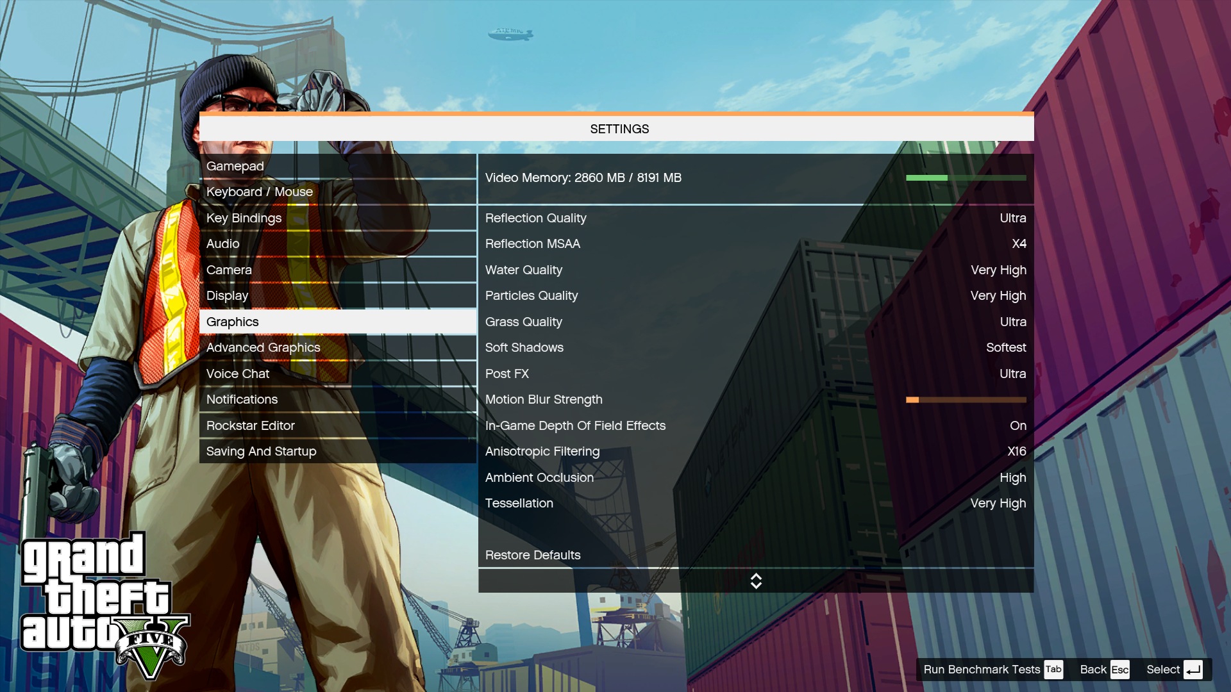The image size is (1231, 692).
Task: Open Voice Chat settings
Action: (x=238, y=373)
